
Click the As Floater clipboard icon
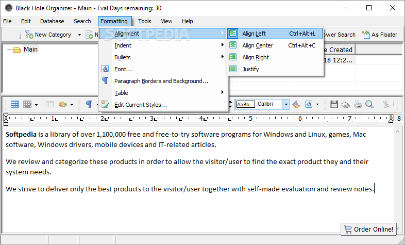(365, 35)
